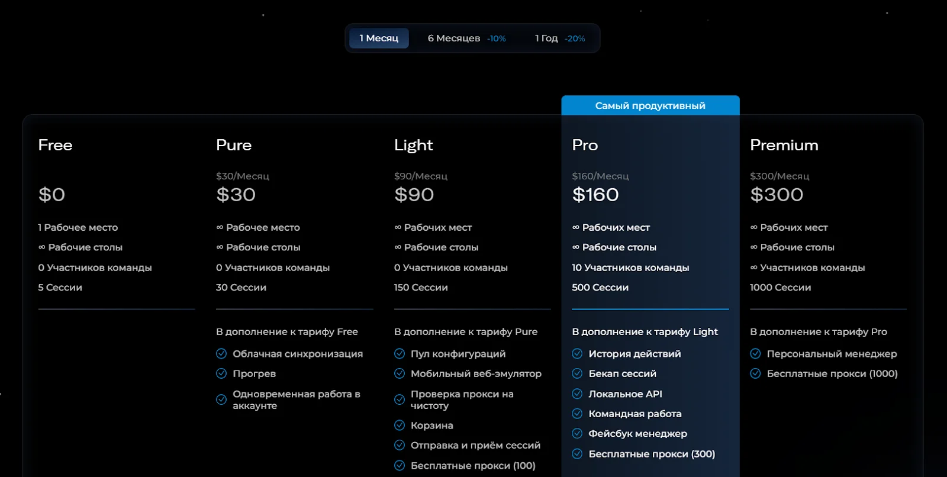947x477 pixels.
Task: Click the Фейсбук менеджер feature text
Action: [638, 434]
